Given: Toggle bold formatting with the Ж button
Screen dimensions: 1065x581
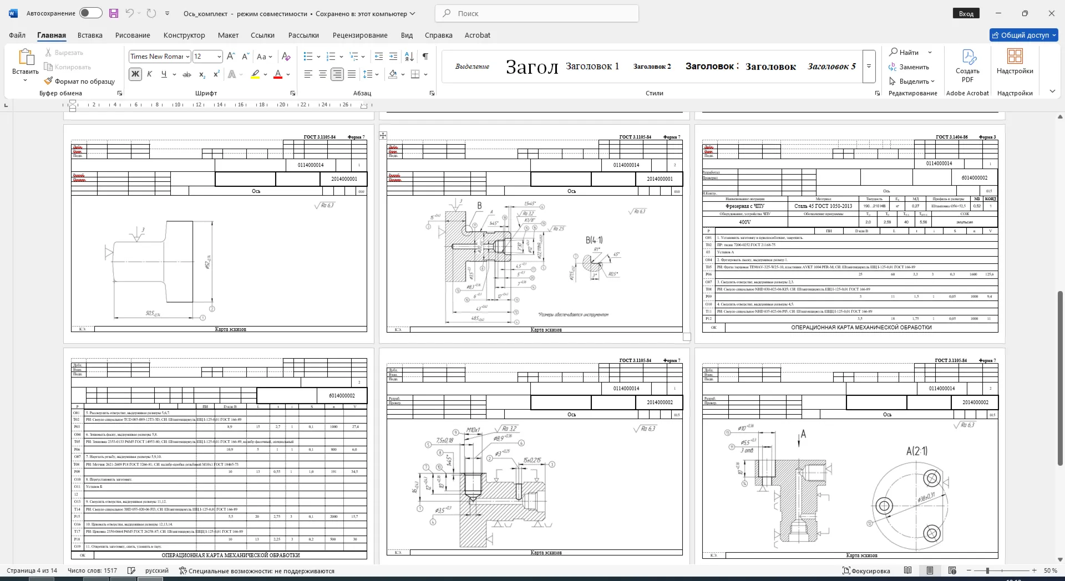Looking at the screenshot, I should (135, 74).
